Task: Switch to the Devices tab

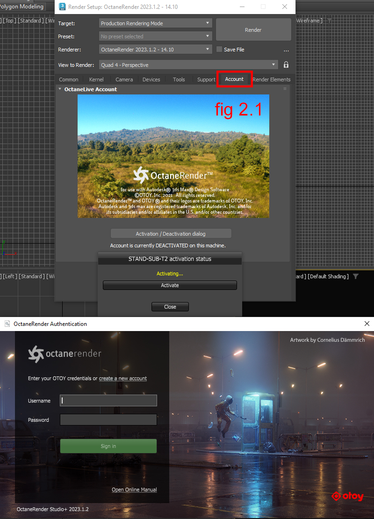Action: (151, 79)
